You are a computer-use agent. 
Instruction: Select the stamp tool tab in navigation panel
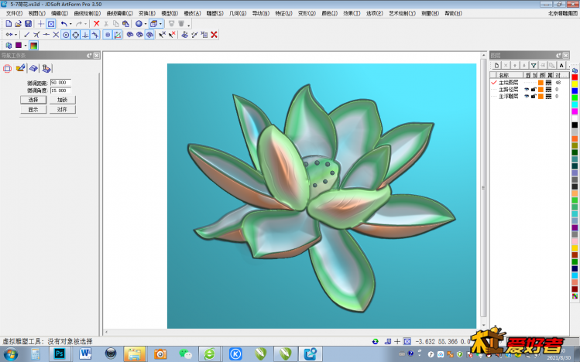coord(46,68)
